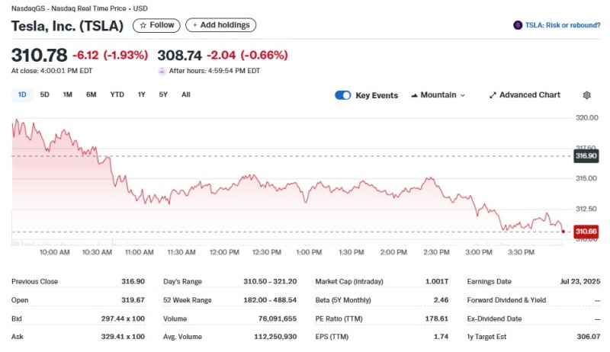Click the 316.90 previous close chart label
Viewport: 610px width, 352px height.
[x=586, y=155]
